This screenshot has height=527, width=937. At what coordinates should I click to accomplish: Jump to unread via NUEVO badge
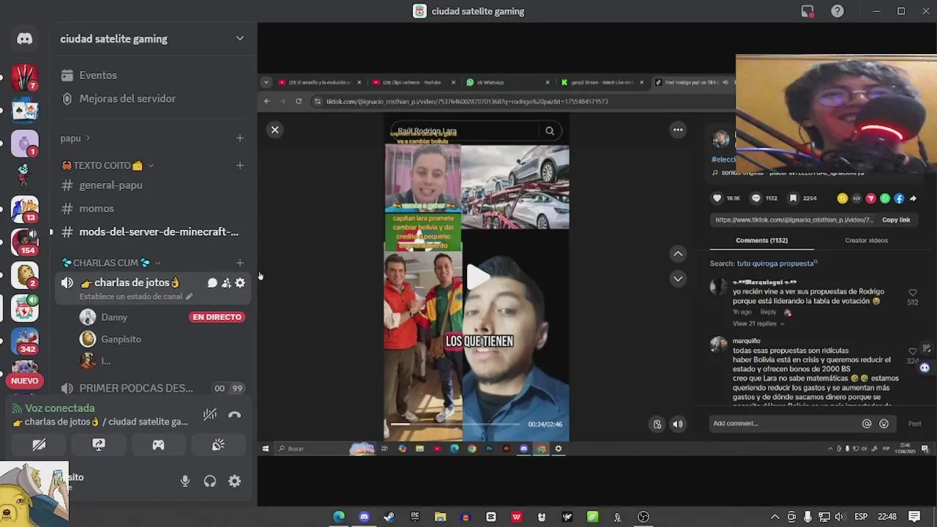tap(25, 381)
